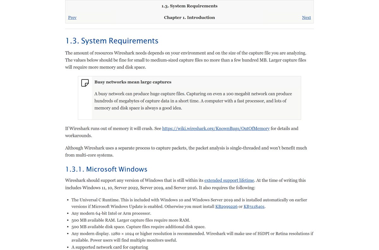Click 'Any modern display' bullet text
Screen dimensions: 379x250
pyautogui.click(x=192, y=237)
